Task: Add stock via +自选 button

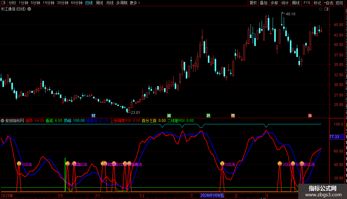Action: [x=328, y=3]
